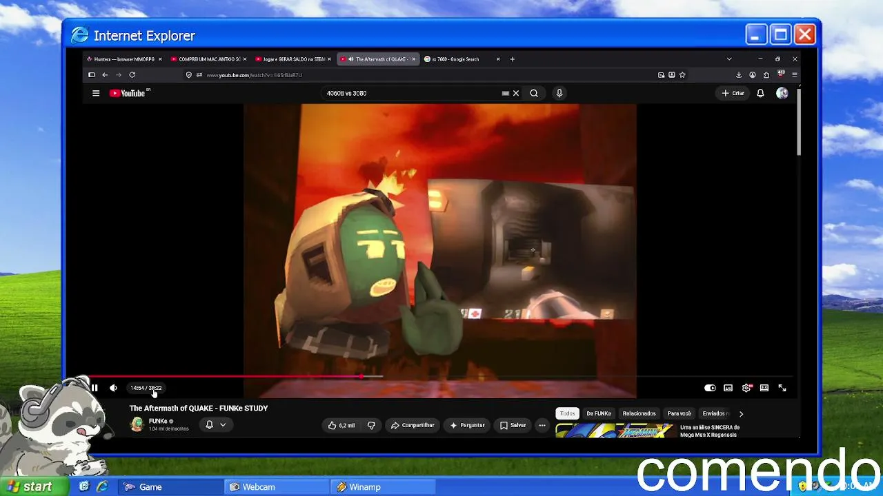The height and width of the screenshot is (496, 883).
Task: Clear the search text with the X
Action: point(515,93)
